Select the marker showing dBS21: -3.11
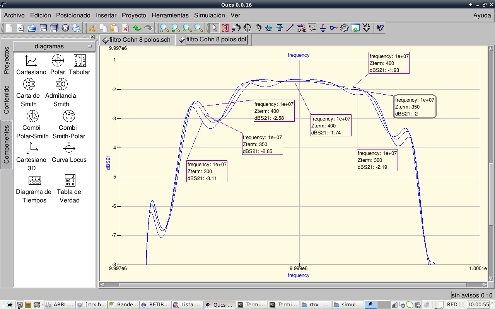495x309 pixels. coord(207,171)
